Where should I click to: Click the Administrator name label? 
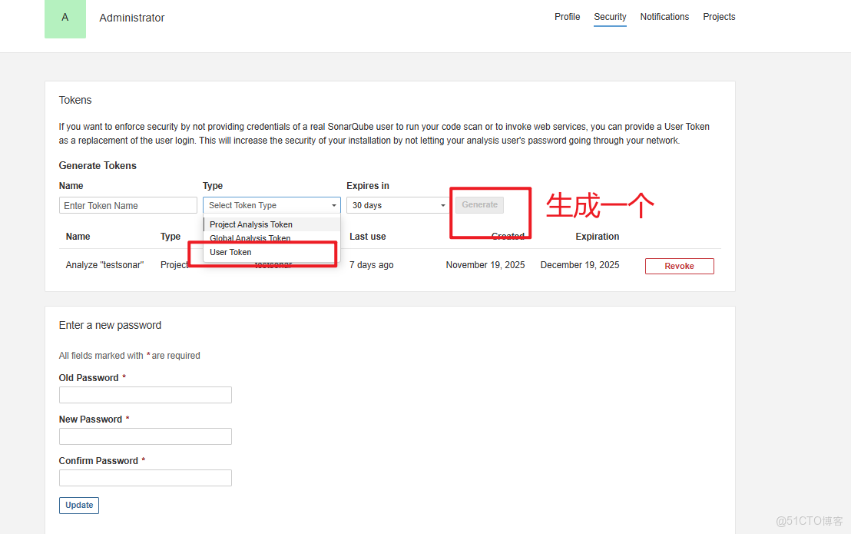tap(131, 17)
